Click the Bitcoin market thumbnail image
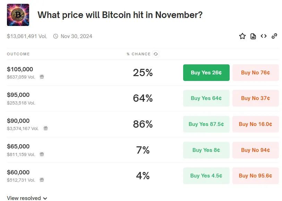282x201 pixels. pos(18,15)
